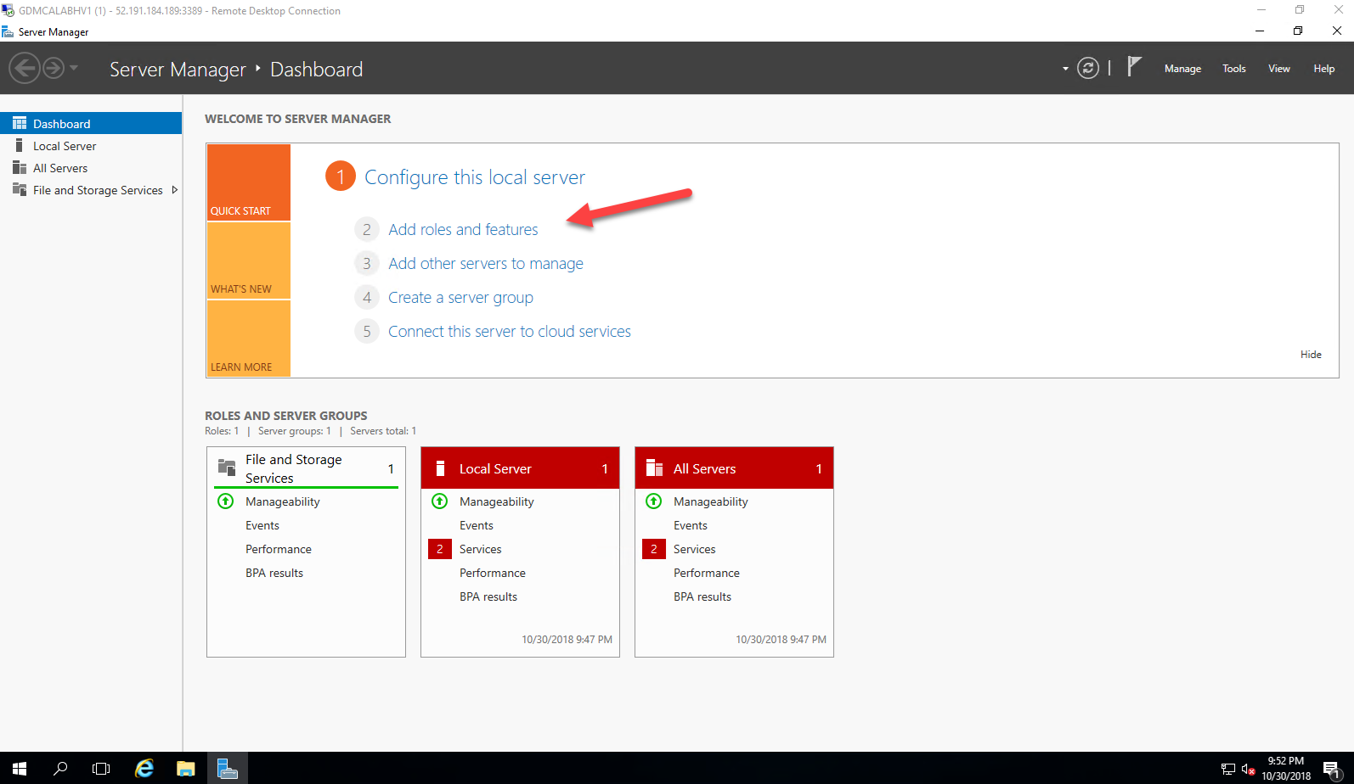
Task: Click the All Servers sidebar icon
Action: coord(20,167)
